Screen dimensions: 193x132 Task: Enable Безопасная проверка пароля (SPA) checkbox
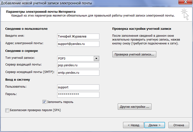tap(7, 110)
